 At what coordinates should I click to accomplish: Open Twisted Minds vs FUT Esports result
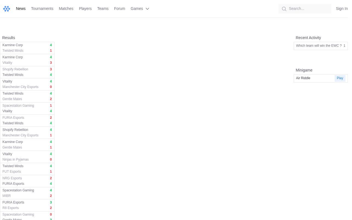point(27,169)
